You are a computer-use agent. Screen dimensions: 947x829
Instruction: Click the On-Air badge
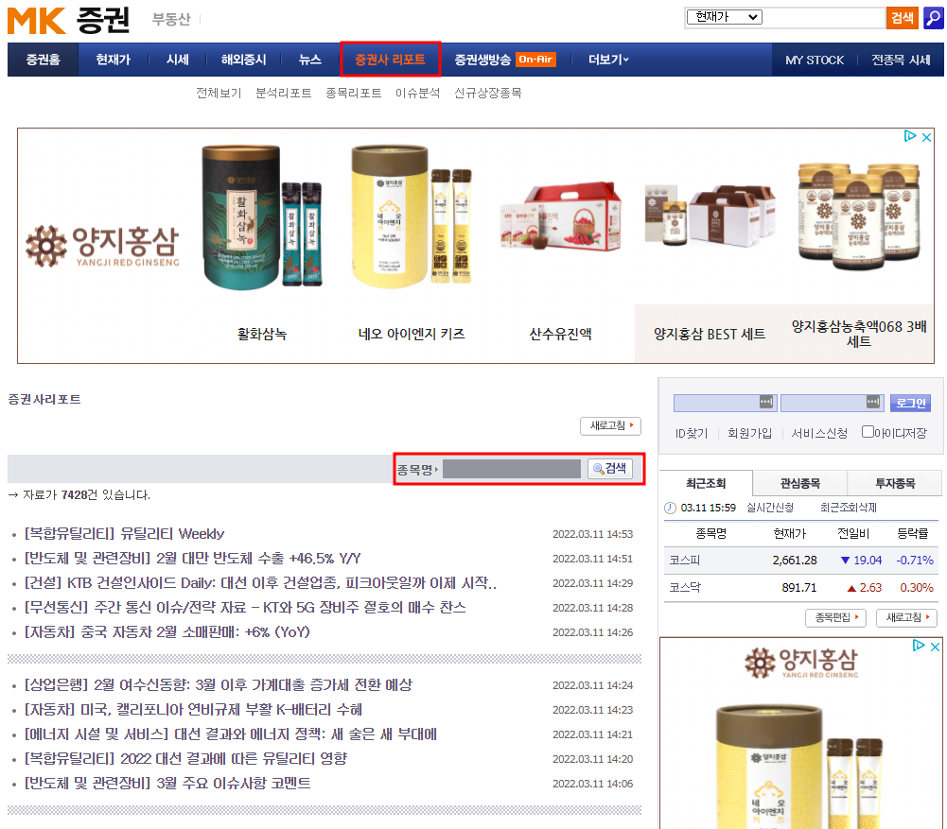(x=535, y=60)
